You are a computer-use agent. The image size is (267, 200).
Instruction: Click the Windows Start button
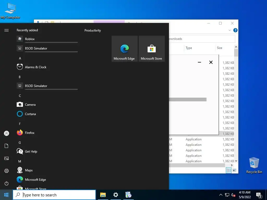coord(6,195)
